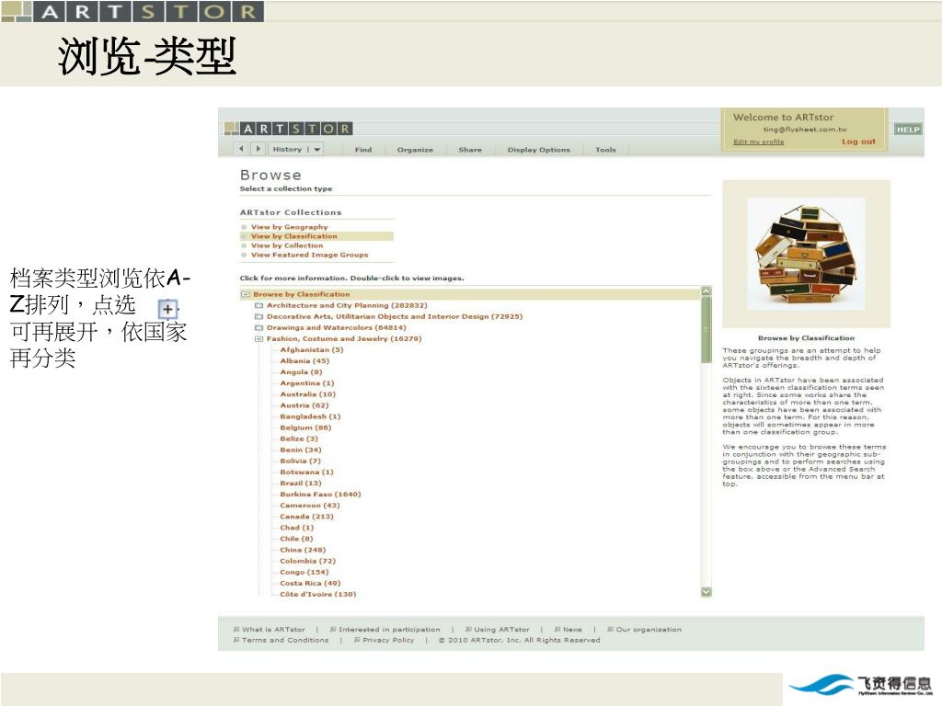The image size is (942, 706).
Task: Click the tree scrollbar up arrow
Action: 706,291
